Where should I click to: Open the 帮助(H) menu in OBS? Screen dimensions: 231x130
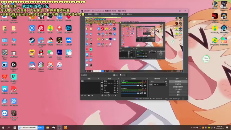point(129,14)
